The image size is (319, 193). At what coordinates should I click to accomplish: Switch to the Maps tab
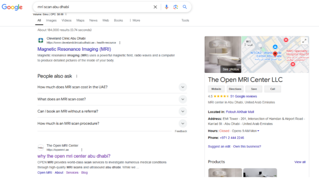[80, 20]
